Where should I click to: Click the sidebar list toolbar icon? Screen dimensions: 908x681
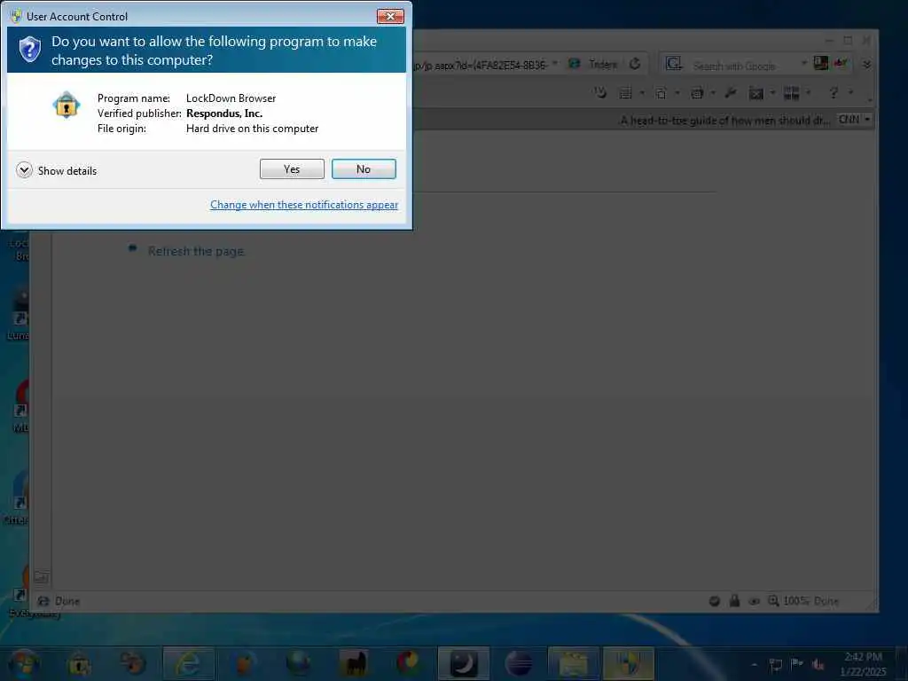coord(625,92)
